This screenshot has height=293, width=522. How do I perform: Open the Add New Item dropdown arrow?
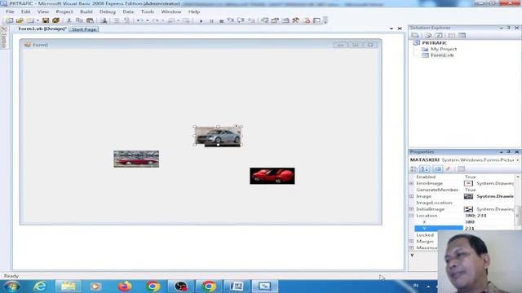(38, 20)
